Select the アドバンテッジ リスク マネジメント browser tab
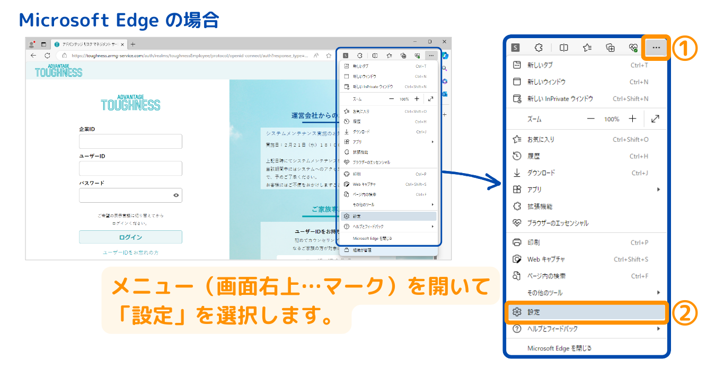The width and height of the screenshot is (724, 370). point(90,44)
